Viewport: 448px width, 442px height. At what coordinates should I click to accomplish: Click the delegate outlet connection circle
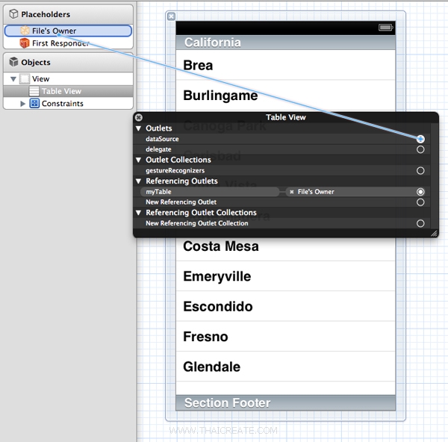(420, 149)
